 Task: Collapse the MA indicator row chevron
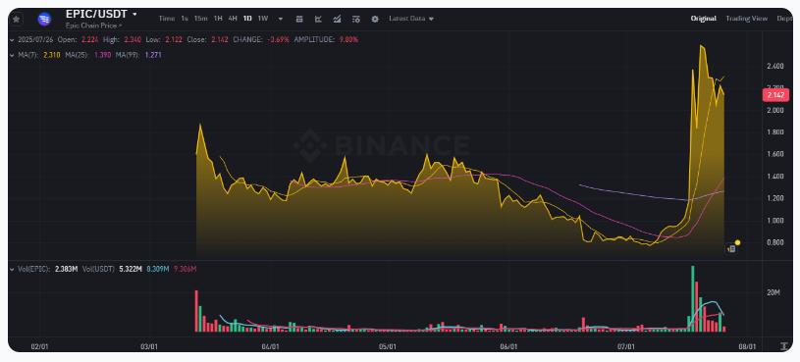tap(13, 55)
